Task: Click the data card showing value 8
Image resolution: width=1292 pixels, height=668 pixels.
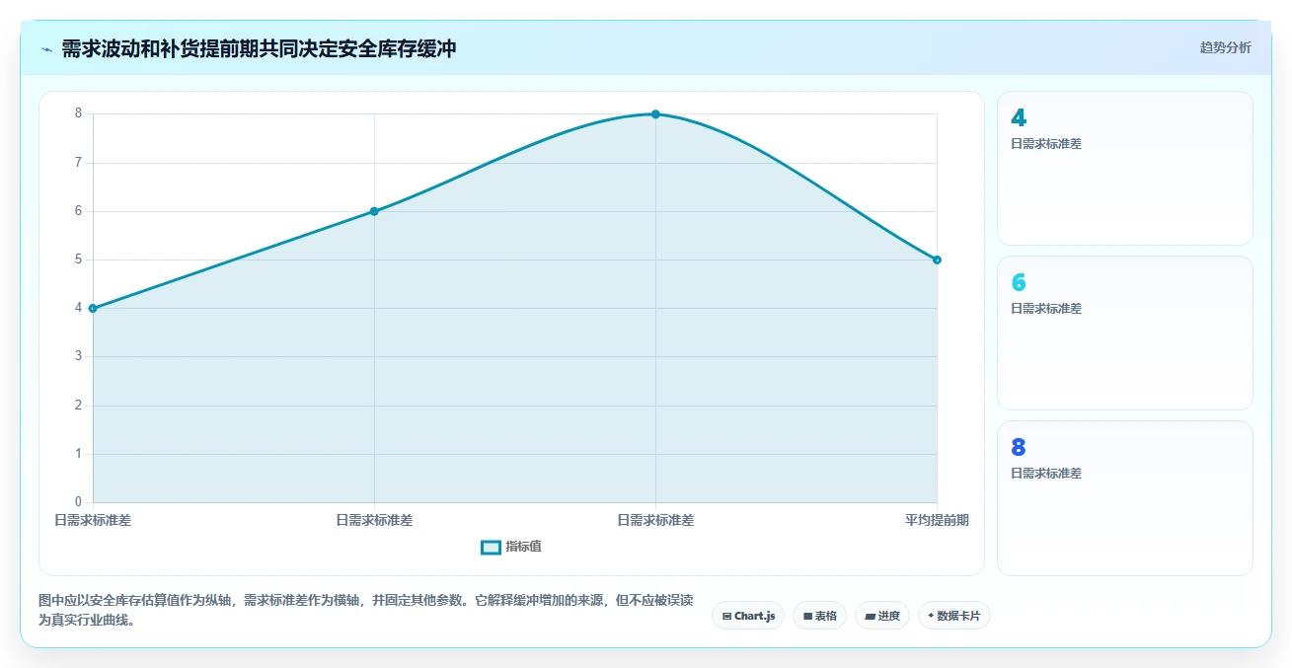Action: click(x=1124, y=497)
